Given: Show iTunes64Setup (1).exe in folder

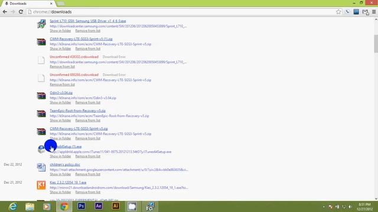Looking at the screenshot, I should point(60,156).
